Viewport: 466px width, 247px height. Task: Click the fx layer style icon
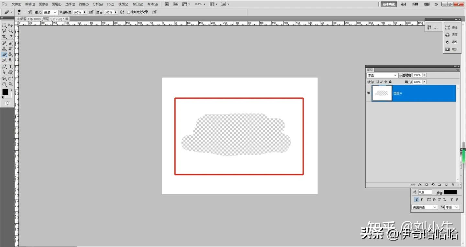click(420, 184)
